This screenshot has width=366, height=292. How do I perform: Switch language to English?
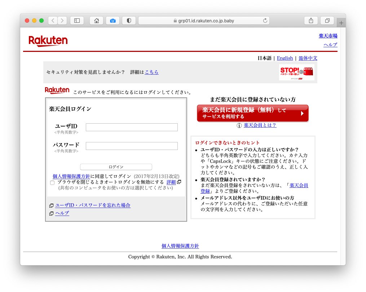[285, 58]
